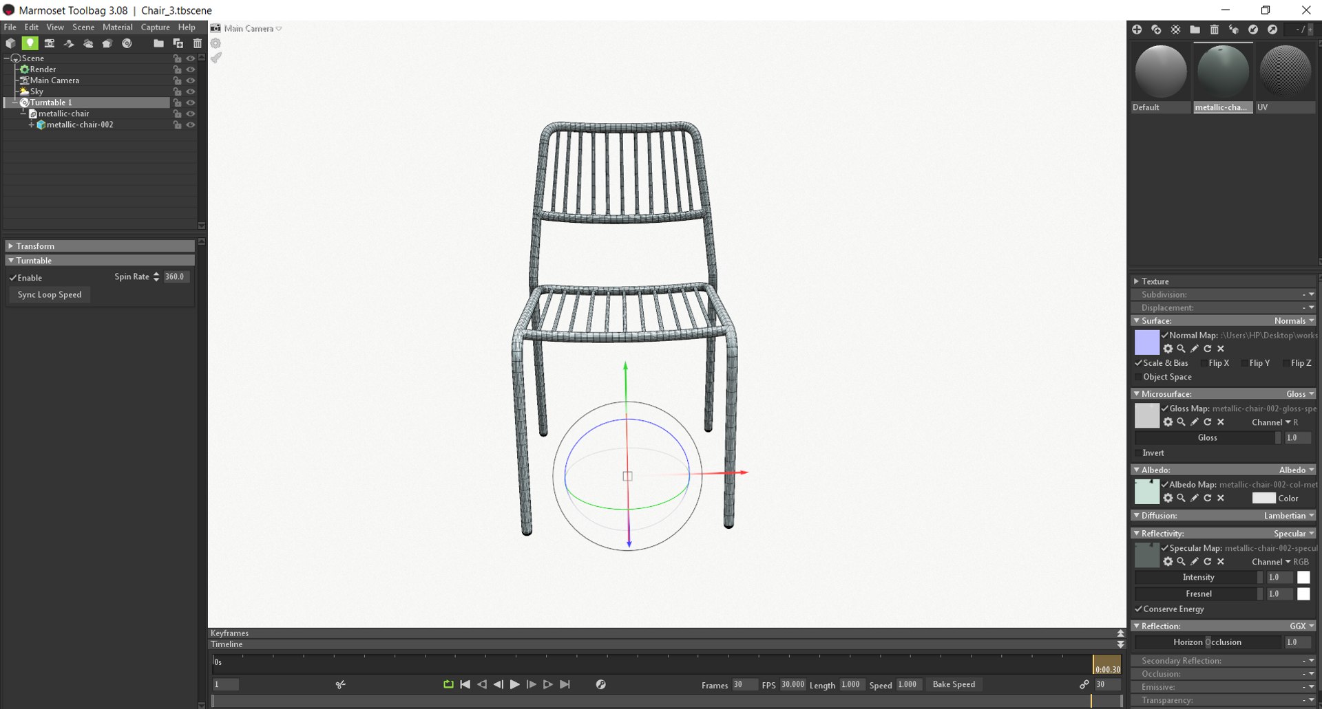Enable Object Space checkbox
The height and width of the screenshot is (709, 1322).
click(x=1138, y=377)
